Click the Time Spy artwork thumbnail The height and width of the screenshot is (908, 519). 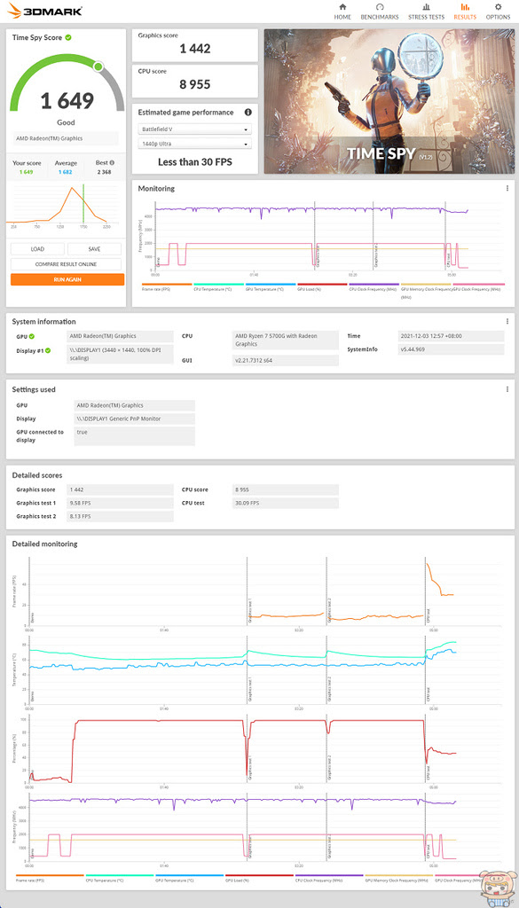[389, 101]
